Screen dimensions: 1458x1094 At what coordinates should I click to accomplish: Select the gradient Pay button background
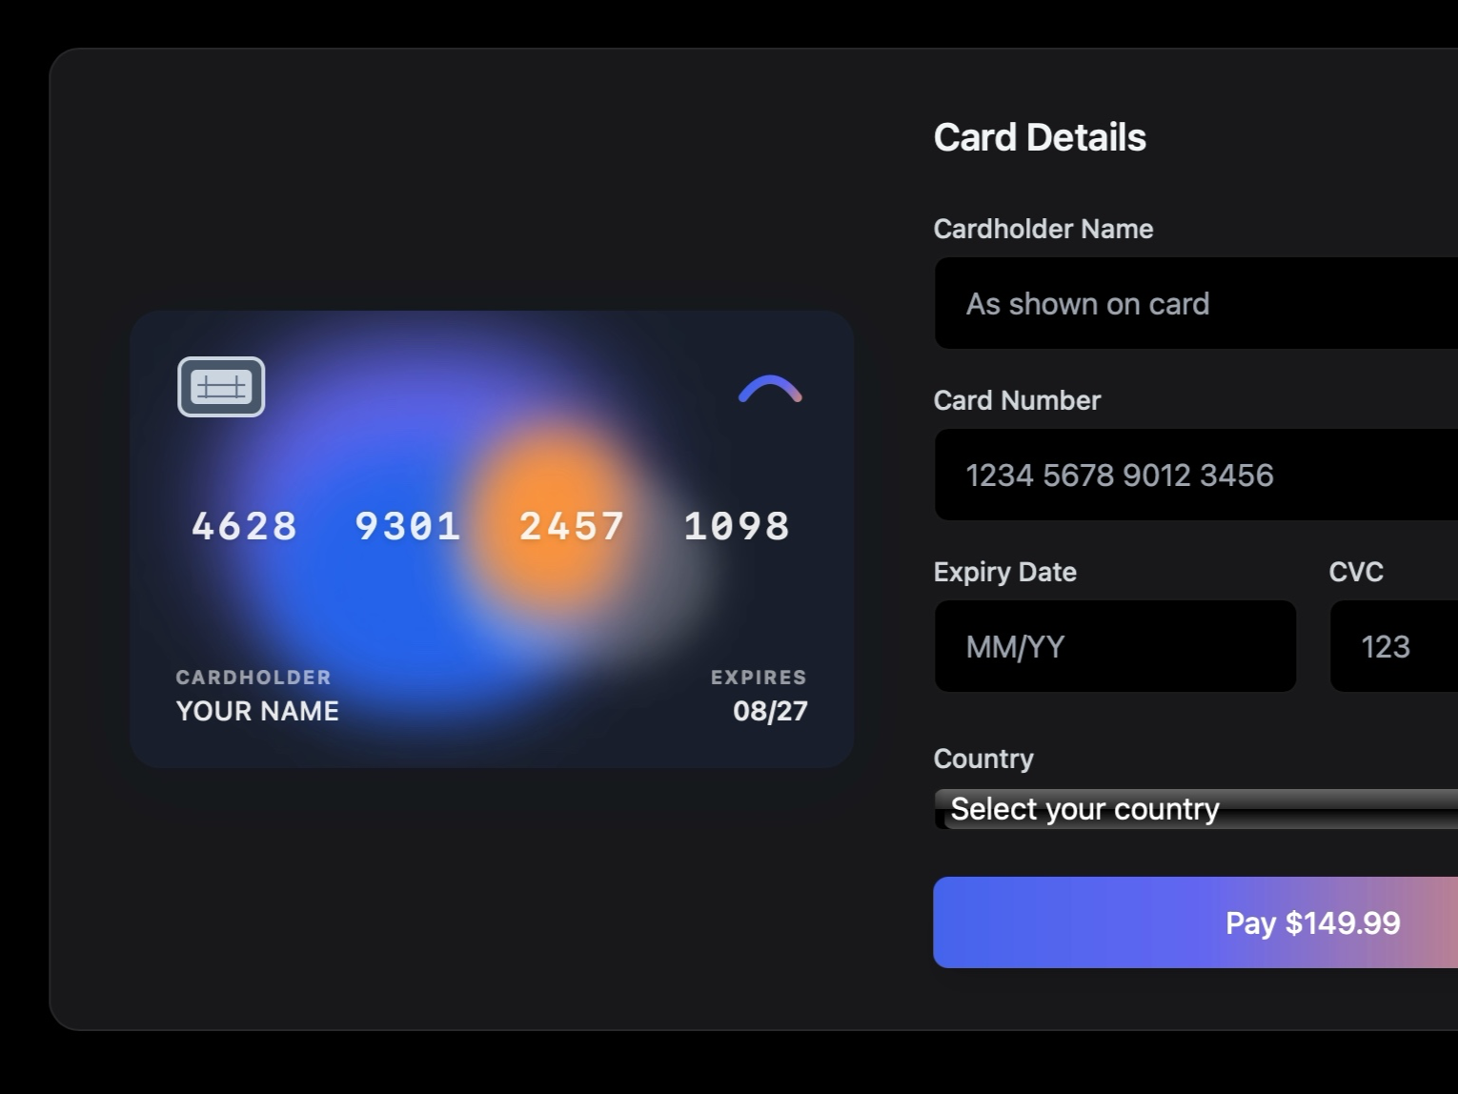(1096, 922)
